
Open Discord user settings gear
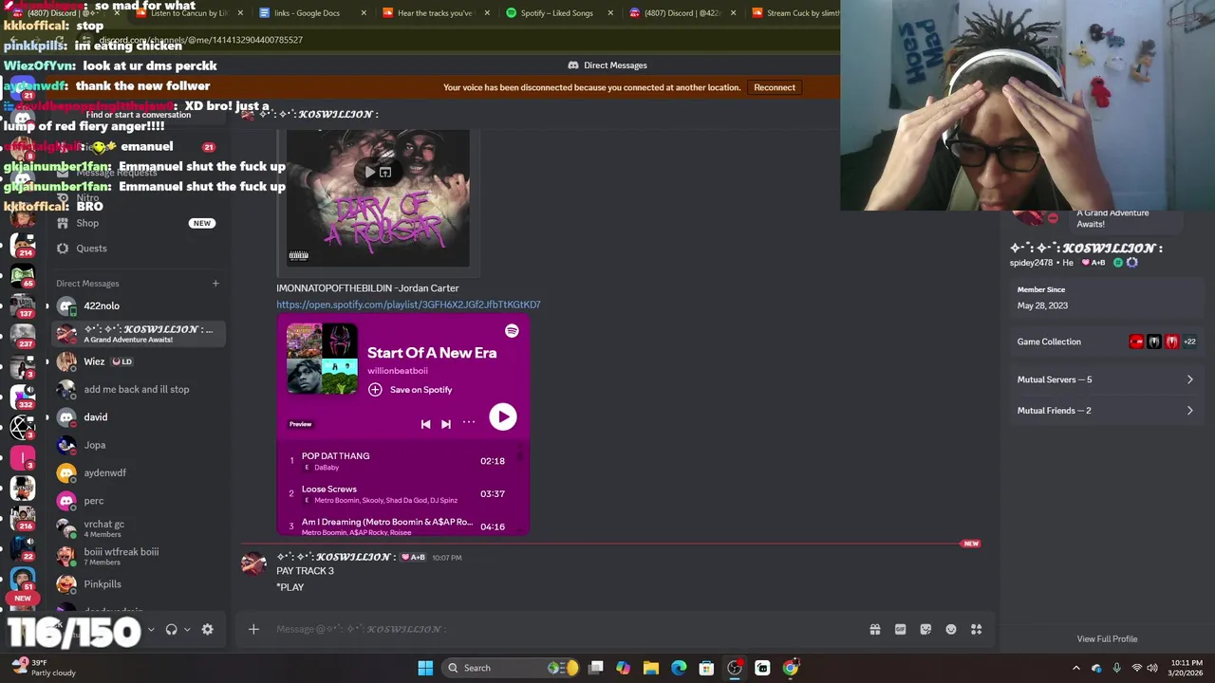tap(208, 629)
